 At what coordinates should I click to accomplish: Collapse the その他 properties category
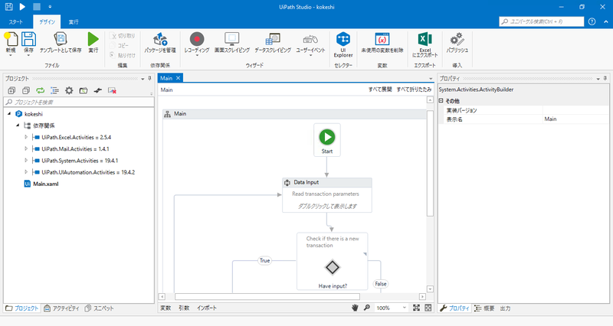click(x=441, y=101)
